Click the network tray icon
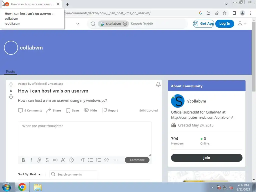Viewport: 256px width, 192px height. pos(225,187)
